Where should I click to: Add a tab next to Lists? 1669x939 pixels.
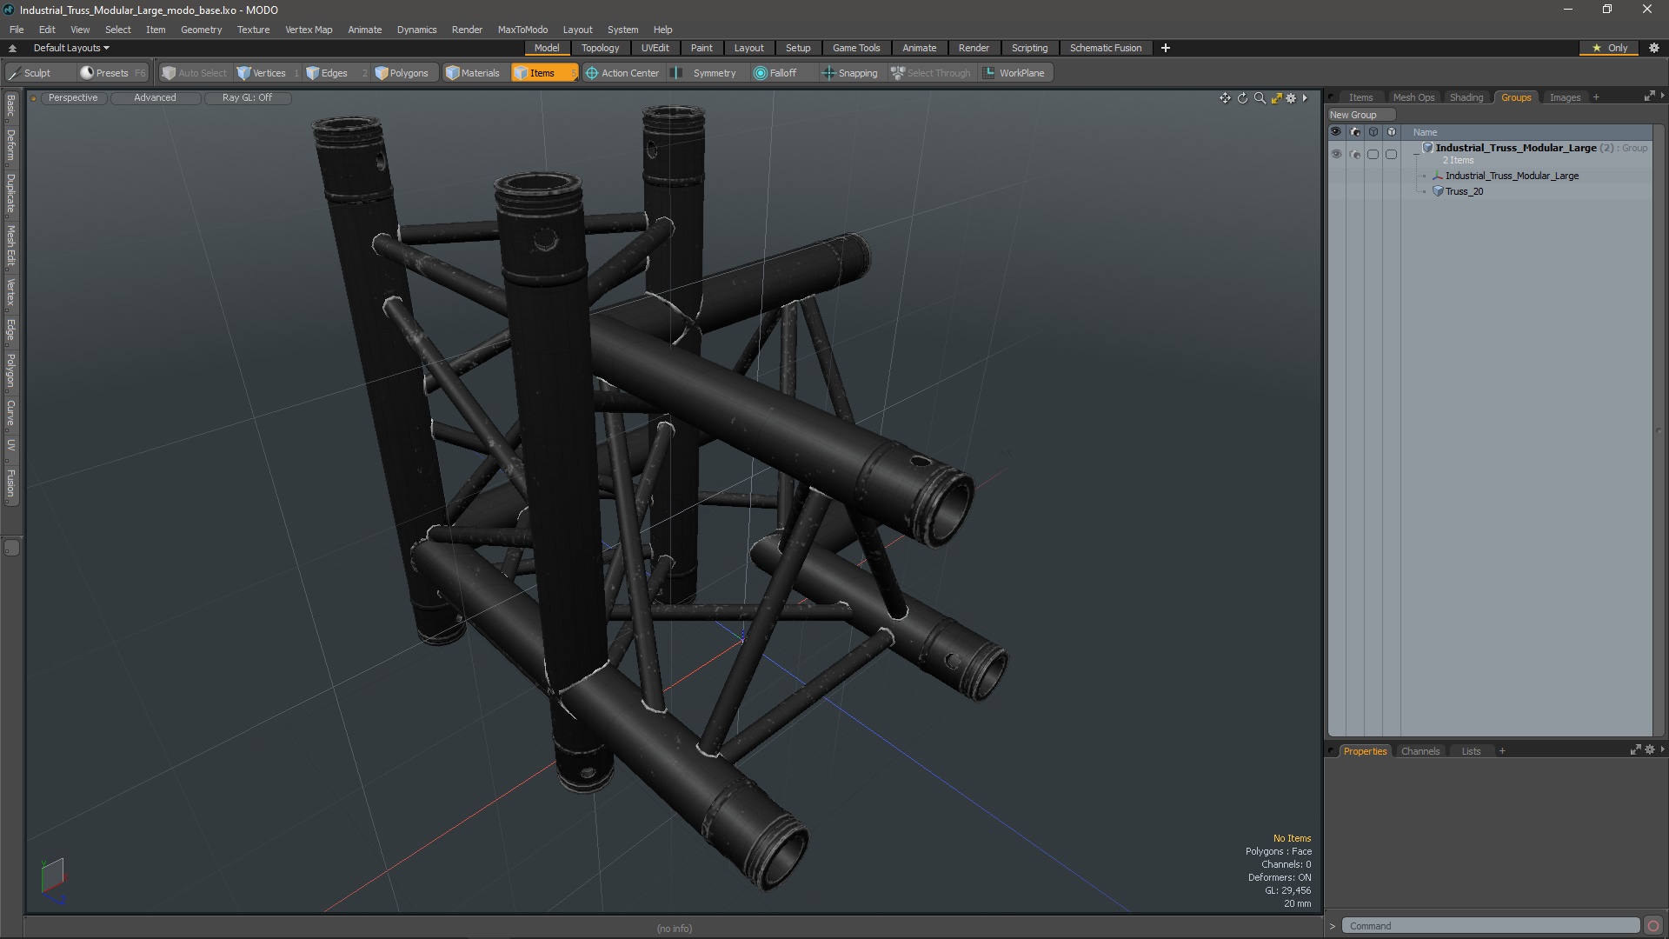[1502, 751]
